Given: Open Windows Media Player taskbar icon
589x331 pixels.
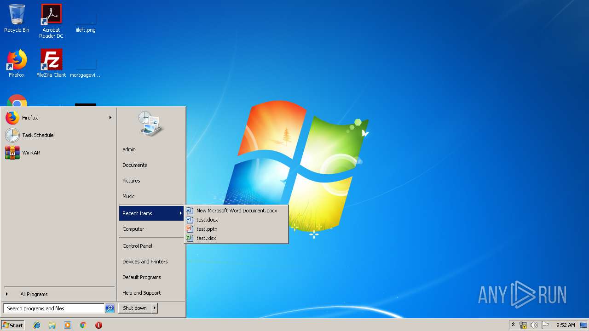Looking at the screenshot, I should (68, 325).
